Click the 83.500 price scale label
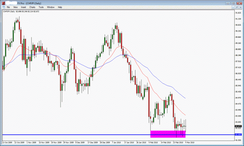Image resolution: width=244 pixels, height=146 pixels. [x=238, y=116]
